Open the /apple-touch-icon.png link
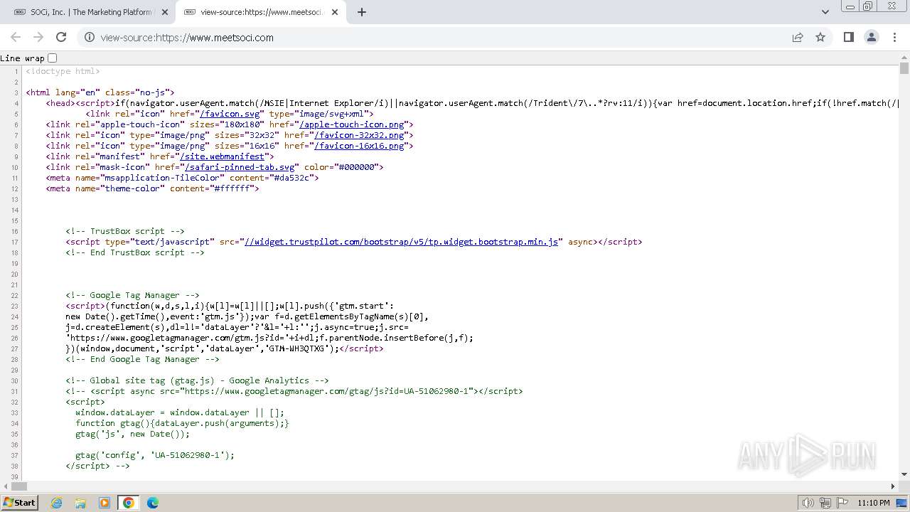The image size is (910, 512). (352, 124)
